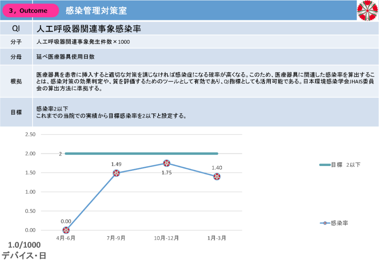
Task: Select the 7月-9月 data point marker
Action: click(x=116, y=173)
